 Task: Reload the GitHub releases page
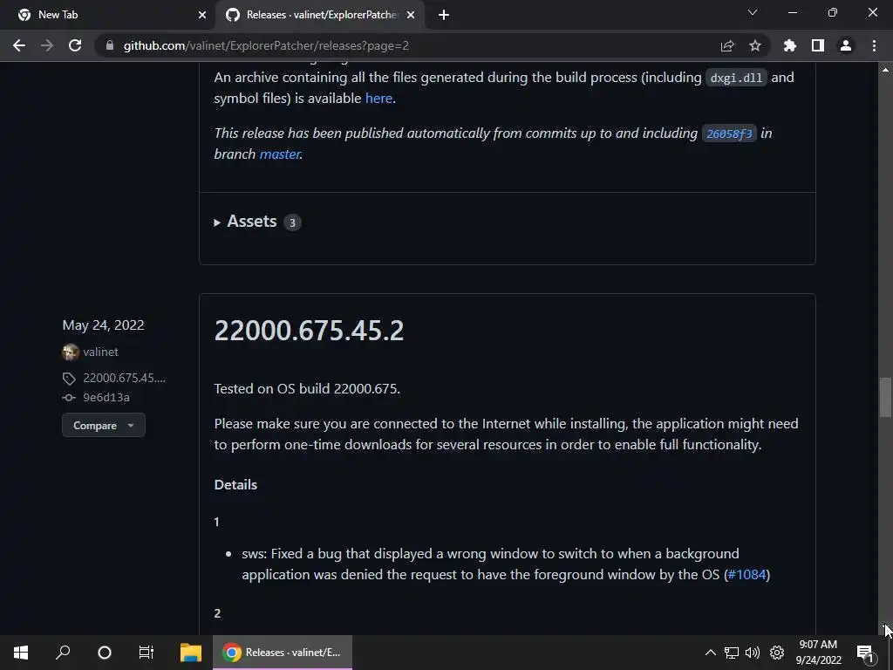pyautogui.click(x=75, y=45)
